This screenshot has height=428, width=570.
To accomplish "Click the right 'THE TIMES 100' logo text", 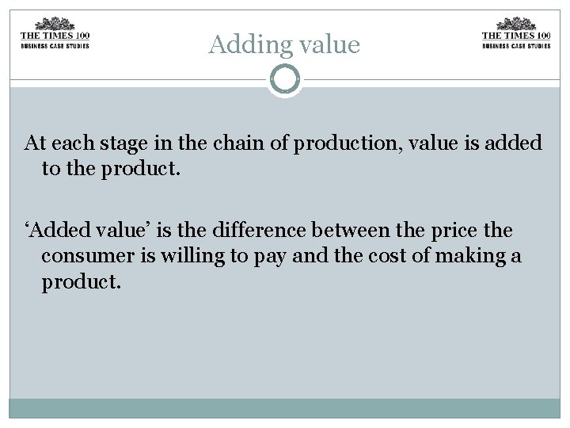I will 516,36.
